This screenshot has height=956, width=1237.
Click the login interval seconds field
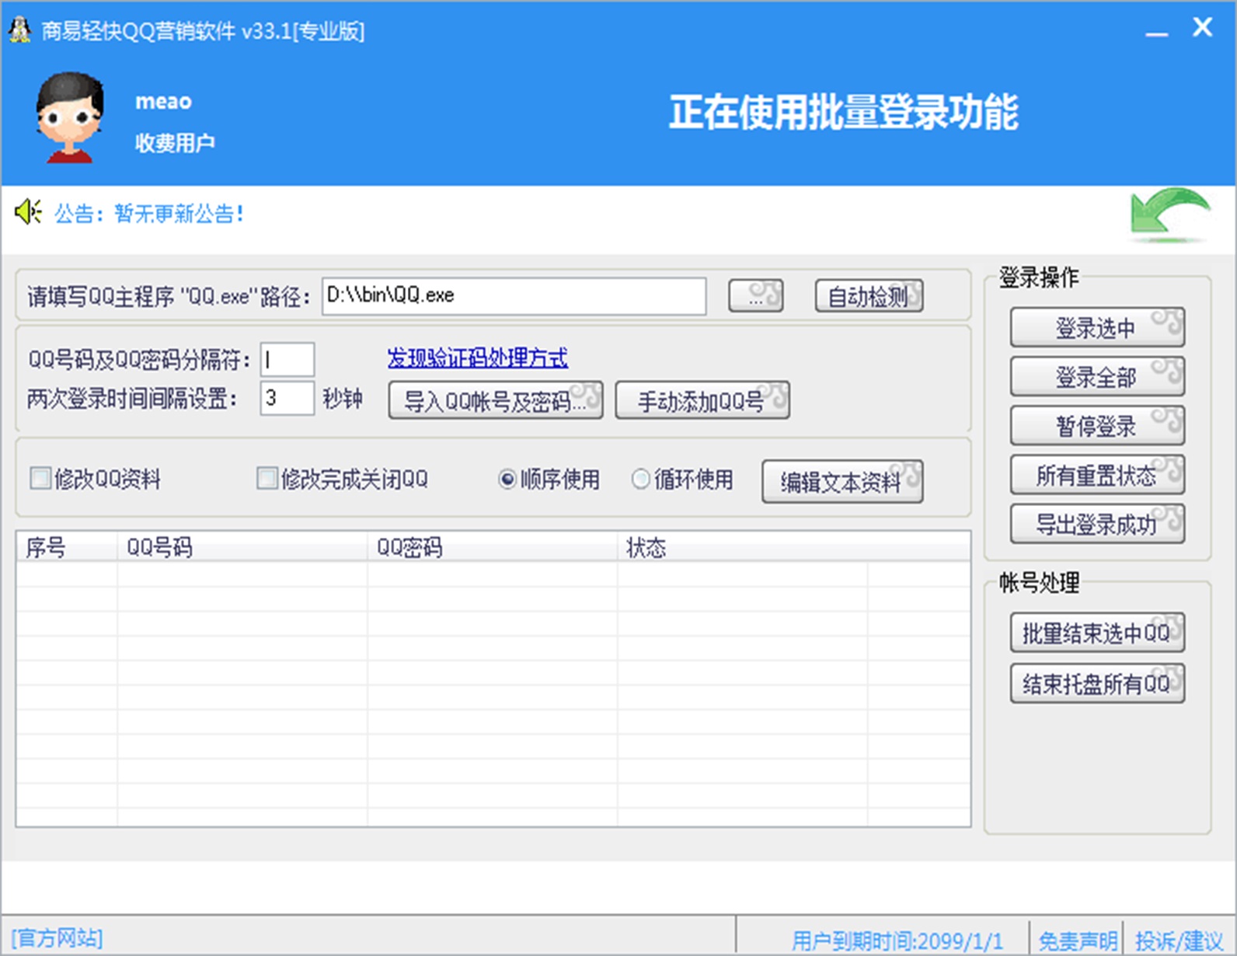pos(287,399)
